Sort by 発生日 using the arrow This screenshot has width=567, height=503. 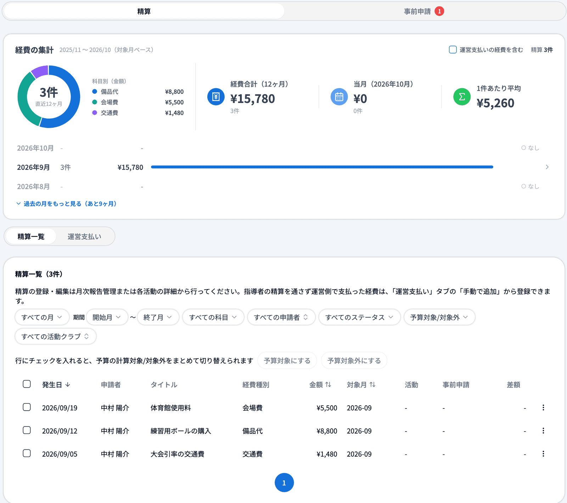coord(68,384)
